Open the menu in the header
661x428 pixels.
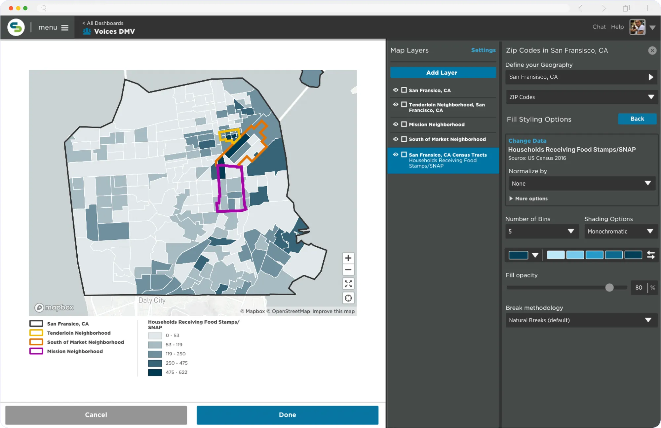pos(53,27)
